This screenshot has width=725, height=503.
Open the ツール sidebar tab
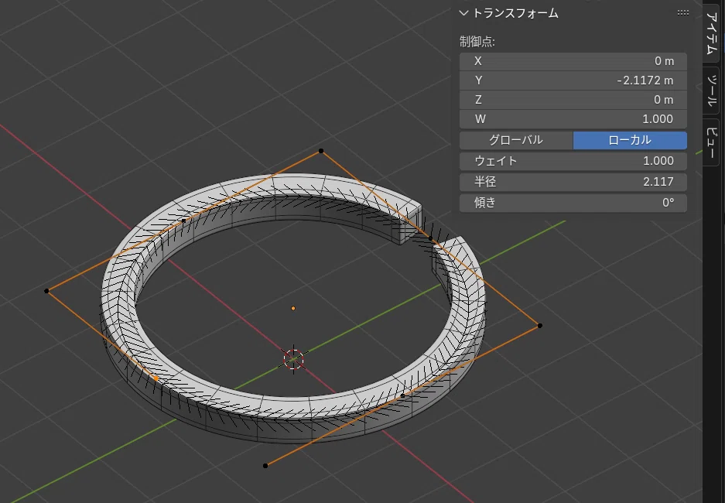tap(712, 90)
